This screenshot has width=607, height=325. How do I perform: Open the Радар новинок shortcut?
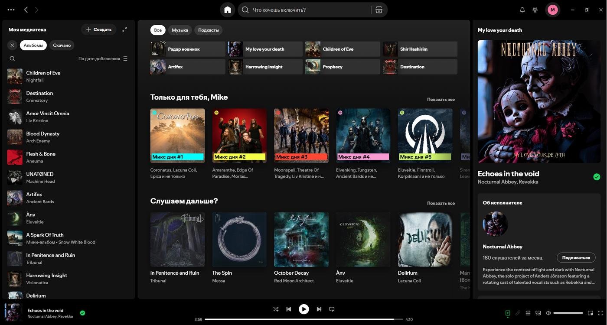coord(188,49)
